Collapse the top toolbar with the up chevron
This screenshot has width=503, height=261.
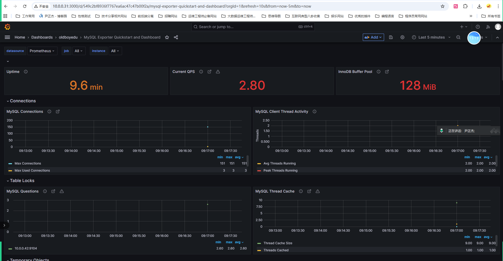pyautogui.click(x=497, y=37)
